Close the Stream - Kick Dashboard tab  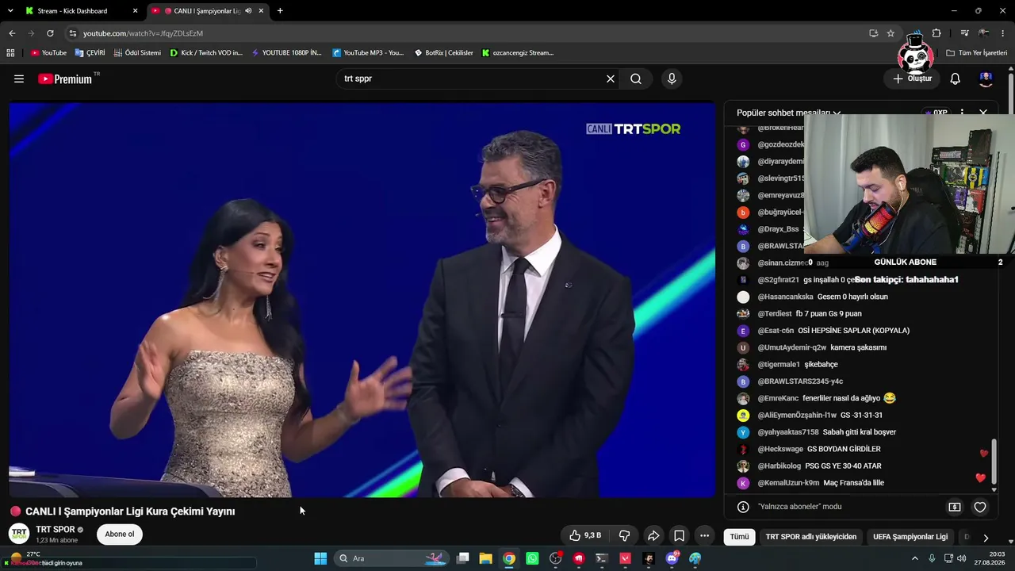135,11
